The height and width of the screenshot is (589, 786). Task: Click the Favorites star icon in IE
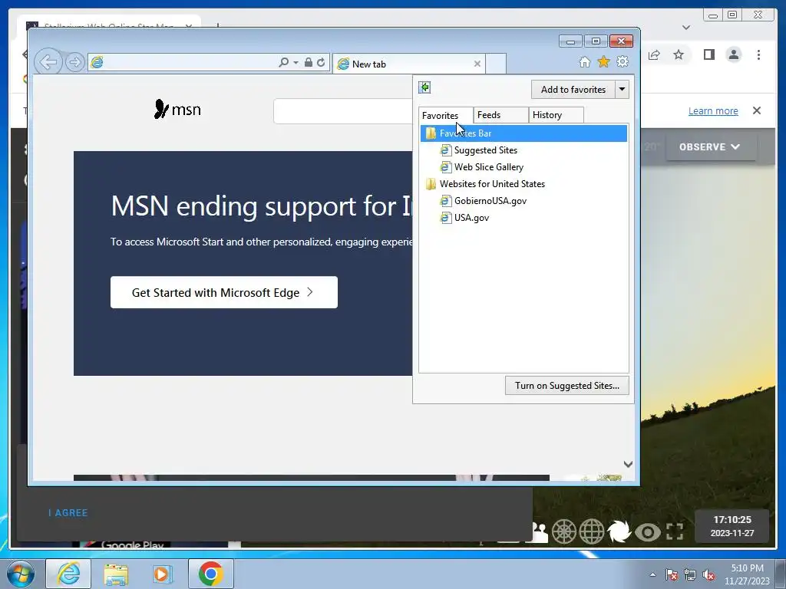click(603, 61)
